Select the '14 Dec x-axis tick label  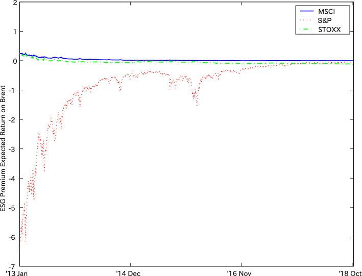(131, 272)
